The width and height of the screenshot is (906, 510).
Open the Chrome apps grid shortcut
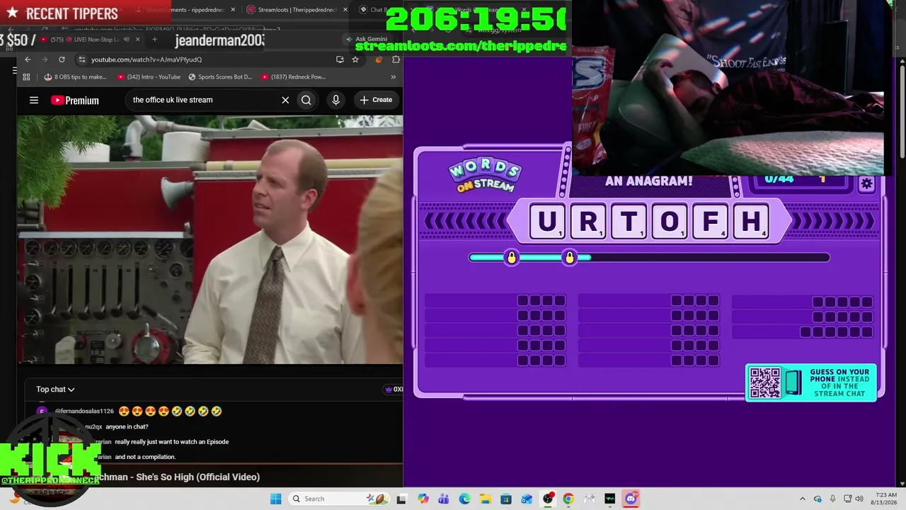point(26,76)
